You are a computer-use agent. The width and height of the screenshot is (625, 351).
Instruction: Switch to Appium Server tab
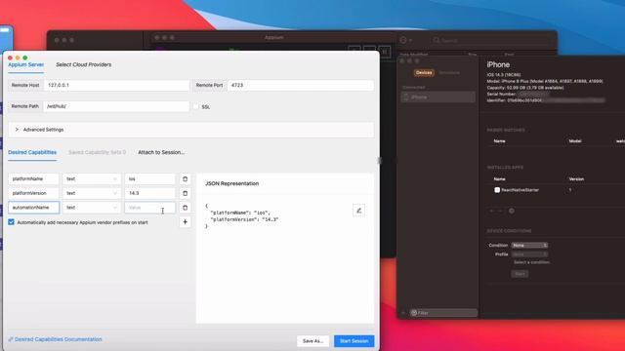26,65
